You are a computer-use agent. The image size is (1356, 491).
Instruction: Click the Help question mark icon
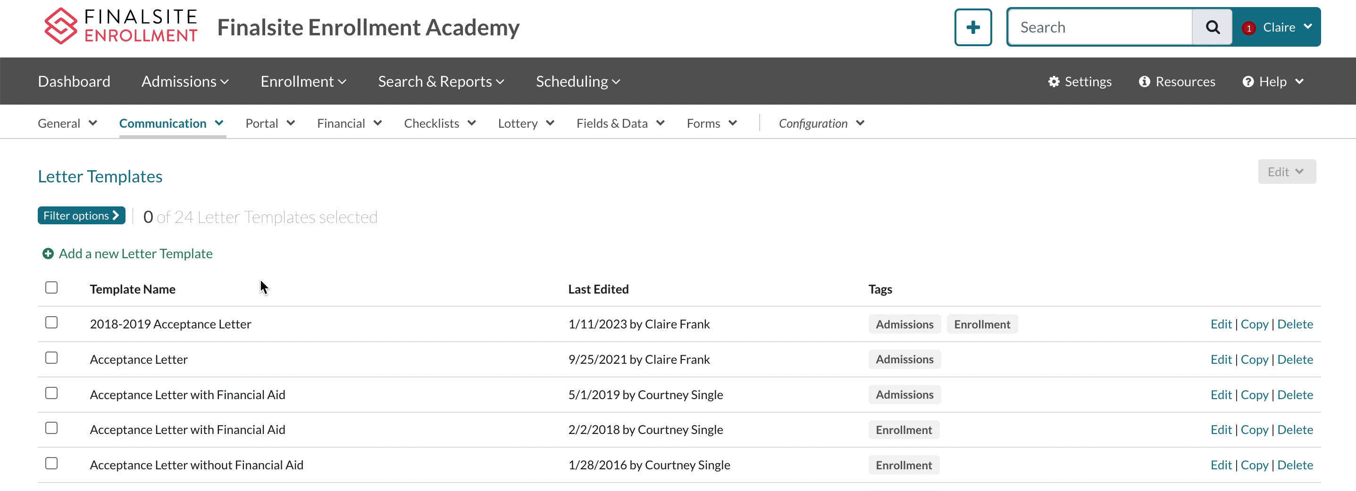(x=1247, y=82)
